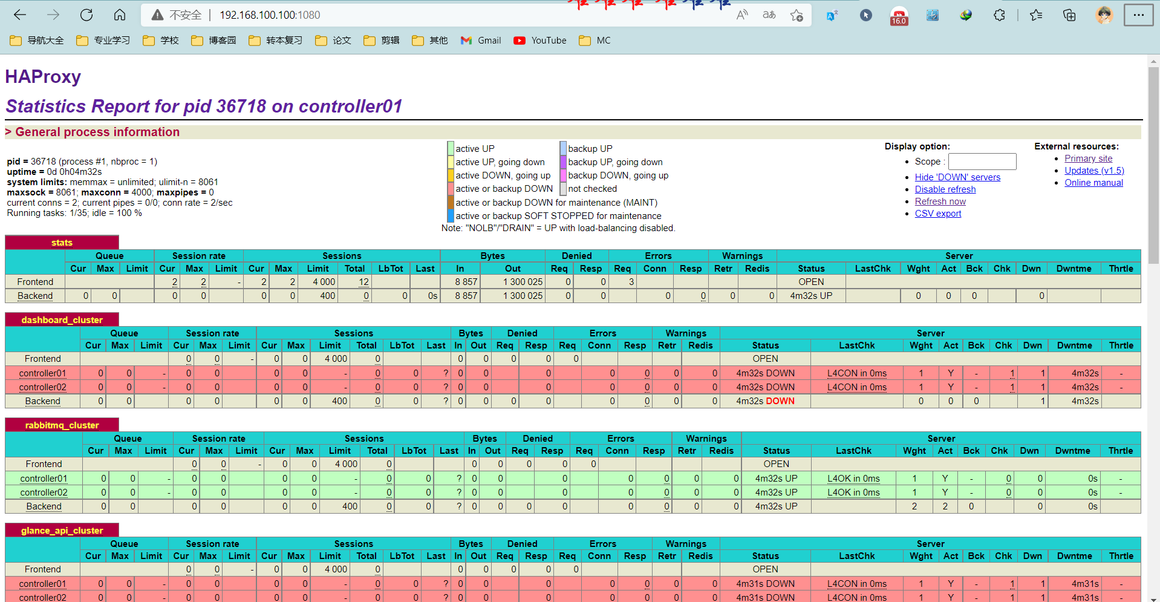1160x602 pixels.
Task: Open the user profile avatar
Action: [x=1104, y=15]
